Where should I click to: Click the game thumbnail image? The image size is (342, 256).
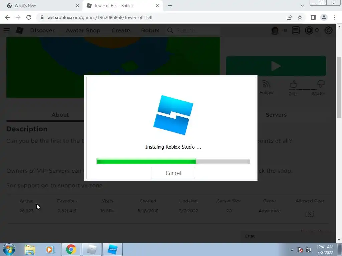(x=113, y=67)
